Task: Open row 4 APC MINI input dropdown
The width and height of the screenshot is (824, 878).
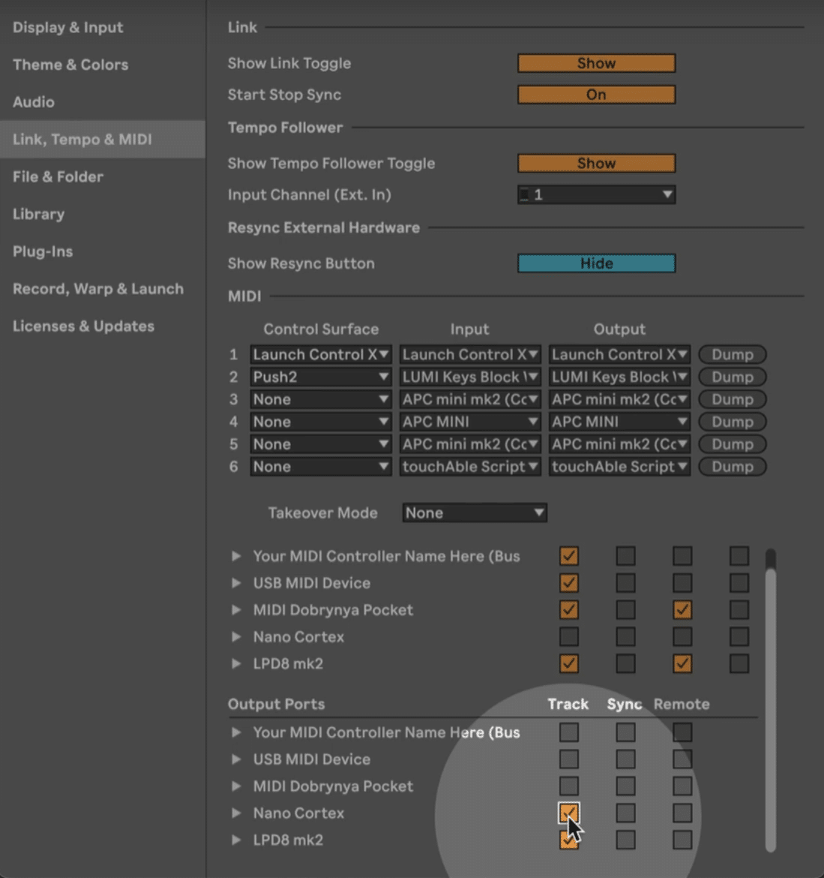Action: [x=469, y=422]
